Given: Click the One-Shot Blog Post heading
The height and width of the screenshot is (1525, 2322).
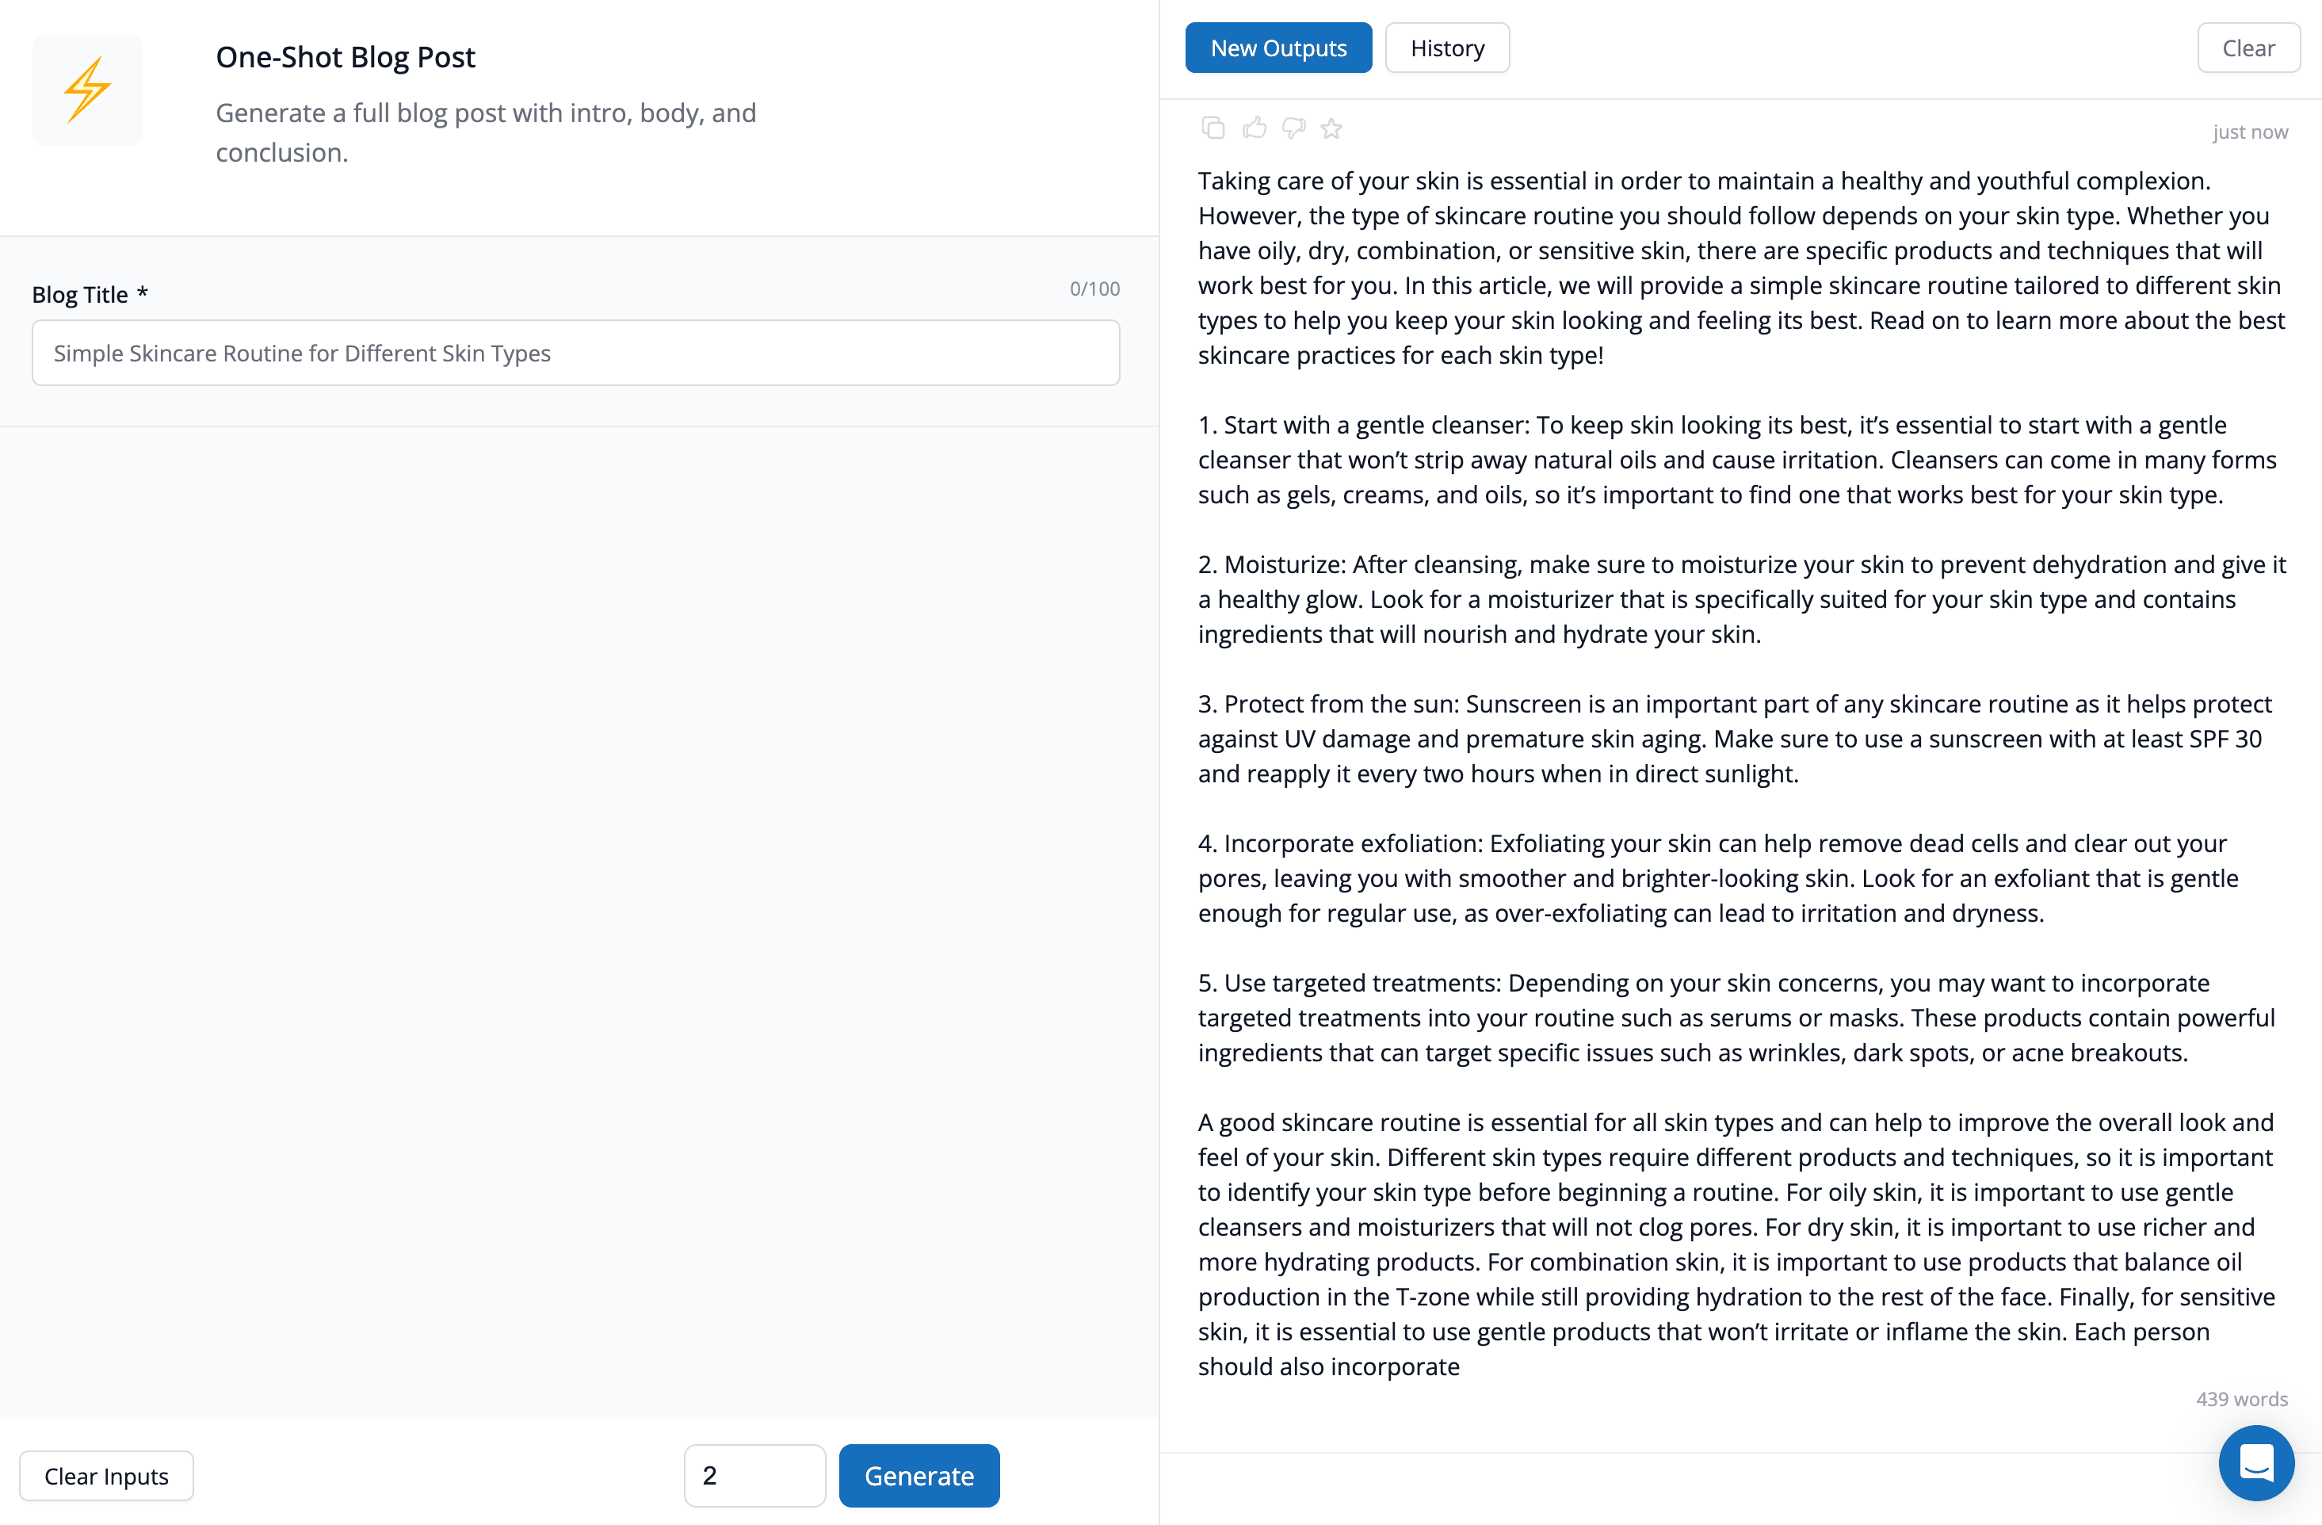Looking at the screenshot, I should 346,56.
